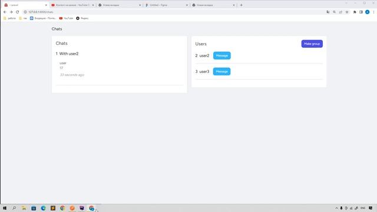Image resolution: width=377 pixels, height=212 pixels.
Task: Click the share page icon in address bar
Action: point(340,12)
